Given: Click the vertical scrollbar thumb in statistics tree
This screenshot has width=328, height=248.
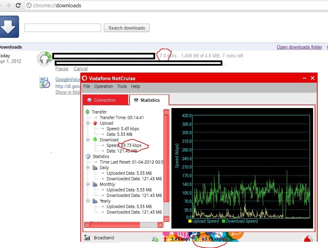Looking at the screenshot, I should [166, 159].
